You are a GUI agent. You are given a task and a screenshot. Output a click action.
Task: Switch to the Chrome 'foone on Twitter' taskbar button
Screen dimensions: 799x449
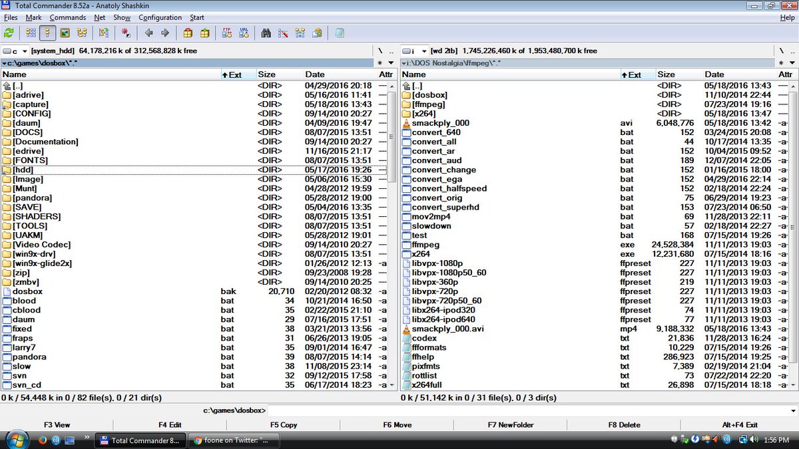[234, 440]
